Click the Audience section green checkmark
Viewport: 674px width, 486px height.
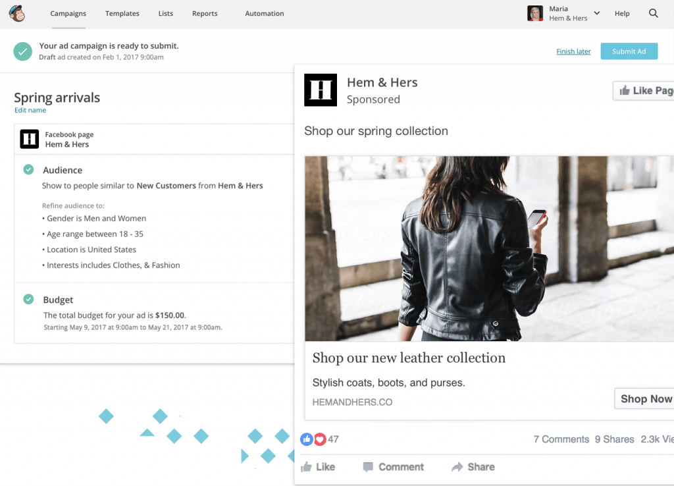pos(28,169)
